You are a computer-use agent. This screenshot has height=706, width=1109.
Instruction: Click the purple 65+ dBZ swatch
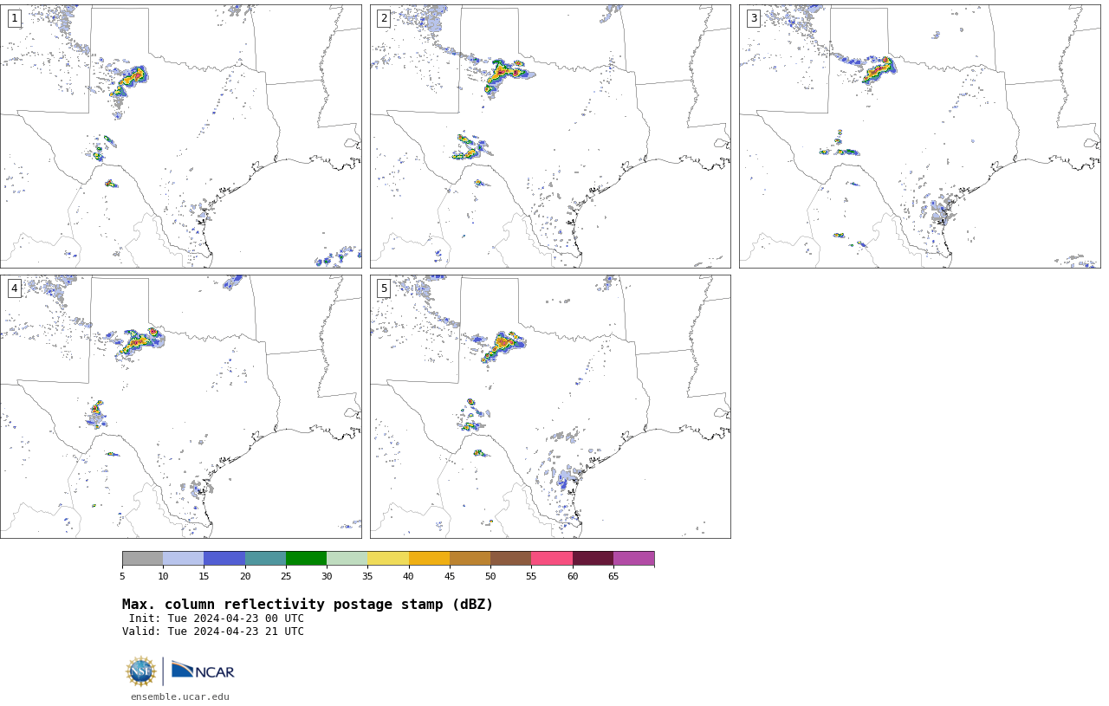click(633, 558)
